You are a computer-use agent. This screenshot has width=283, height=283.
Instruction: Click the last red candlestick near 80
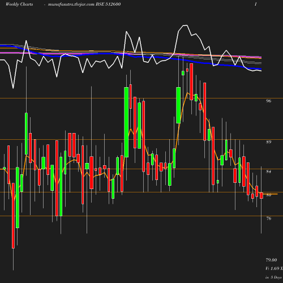click(261, 196)
